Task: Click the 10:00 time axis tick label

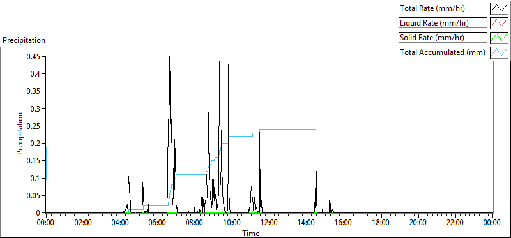Action: coord(232,223)
